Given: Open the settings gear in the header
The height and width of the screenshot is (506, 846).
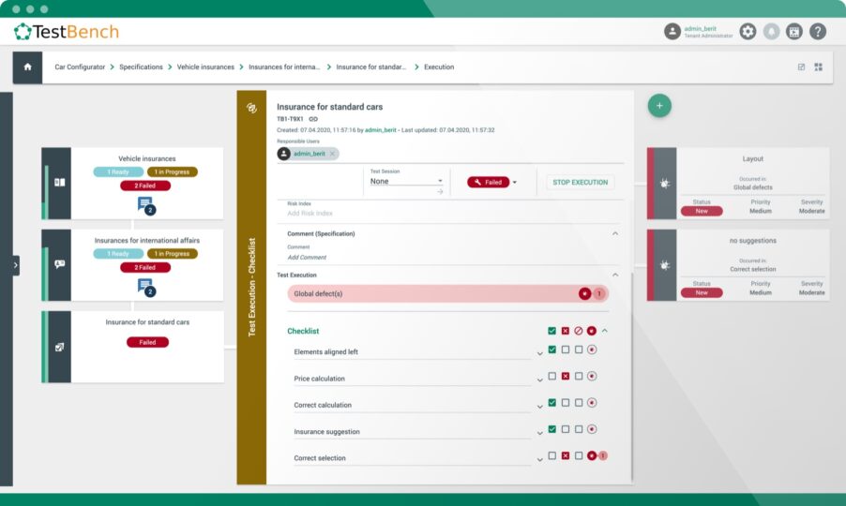Looking at the screenshot, I should 748,31.
